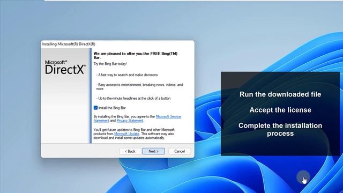Click 'A fast way to search and make decisions'
This screenshot has width=343, height=193.
pos(127,75)
